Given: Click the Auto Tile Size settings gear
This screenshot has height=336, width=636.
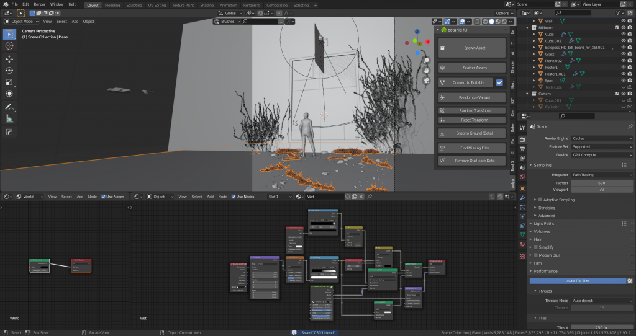Looking at the screenshot, I should pyautogui.click(x=629, y=281).
